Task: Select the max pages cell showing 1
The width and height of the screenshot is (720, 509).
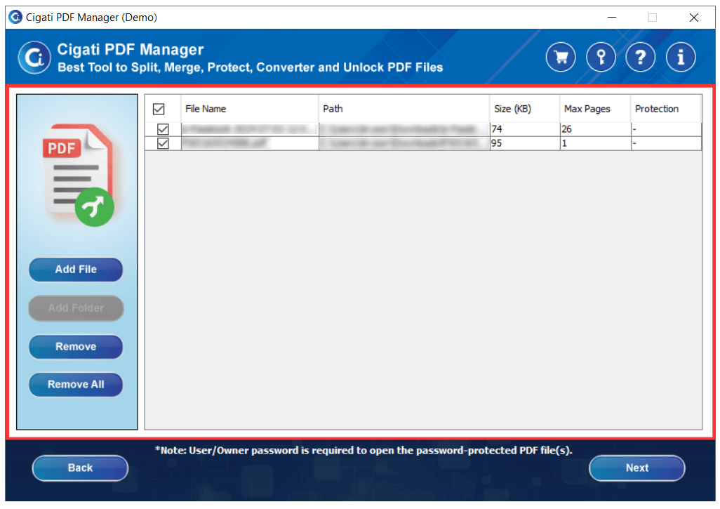Action: pyautogui.click(x=595, y=143)
